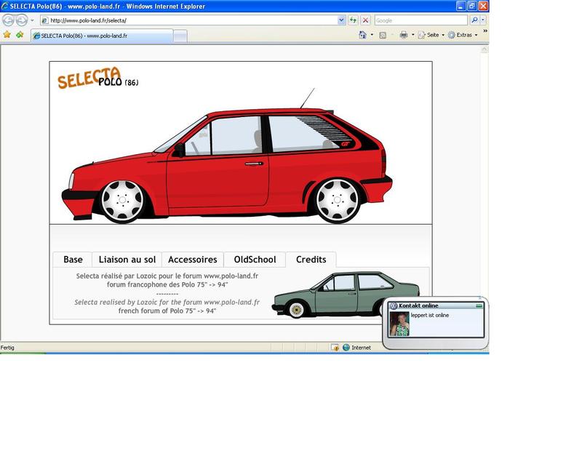
Task: Refresh the page with the green arrows icon
Action: tap(353, 20)
